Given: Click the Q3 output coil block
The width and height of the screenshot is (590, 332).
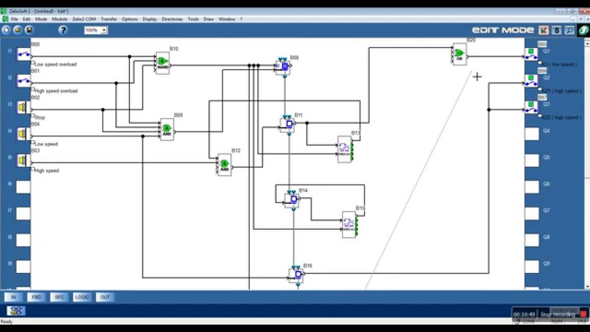Looking at the screenshot, I should pos(532,107).
